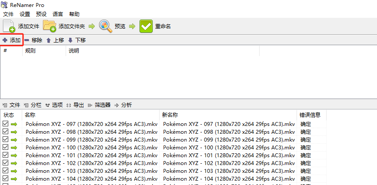The height and width of the screenshot is (185, 377).
Task: Open the 语言 menu
Action: coord(58,14)
